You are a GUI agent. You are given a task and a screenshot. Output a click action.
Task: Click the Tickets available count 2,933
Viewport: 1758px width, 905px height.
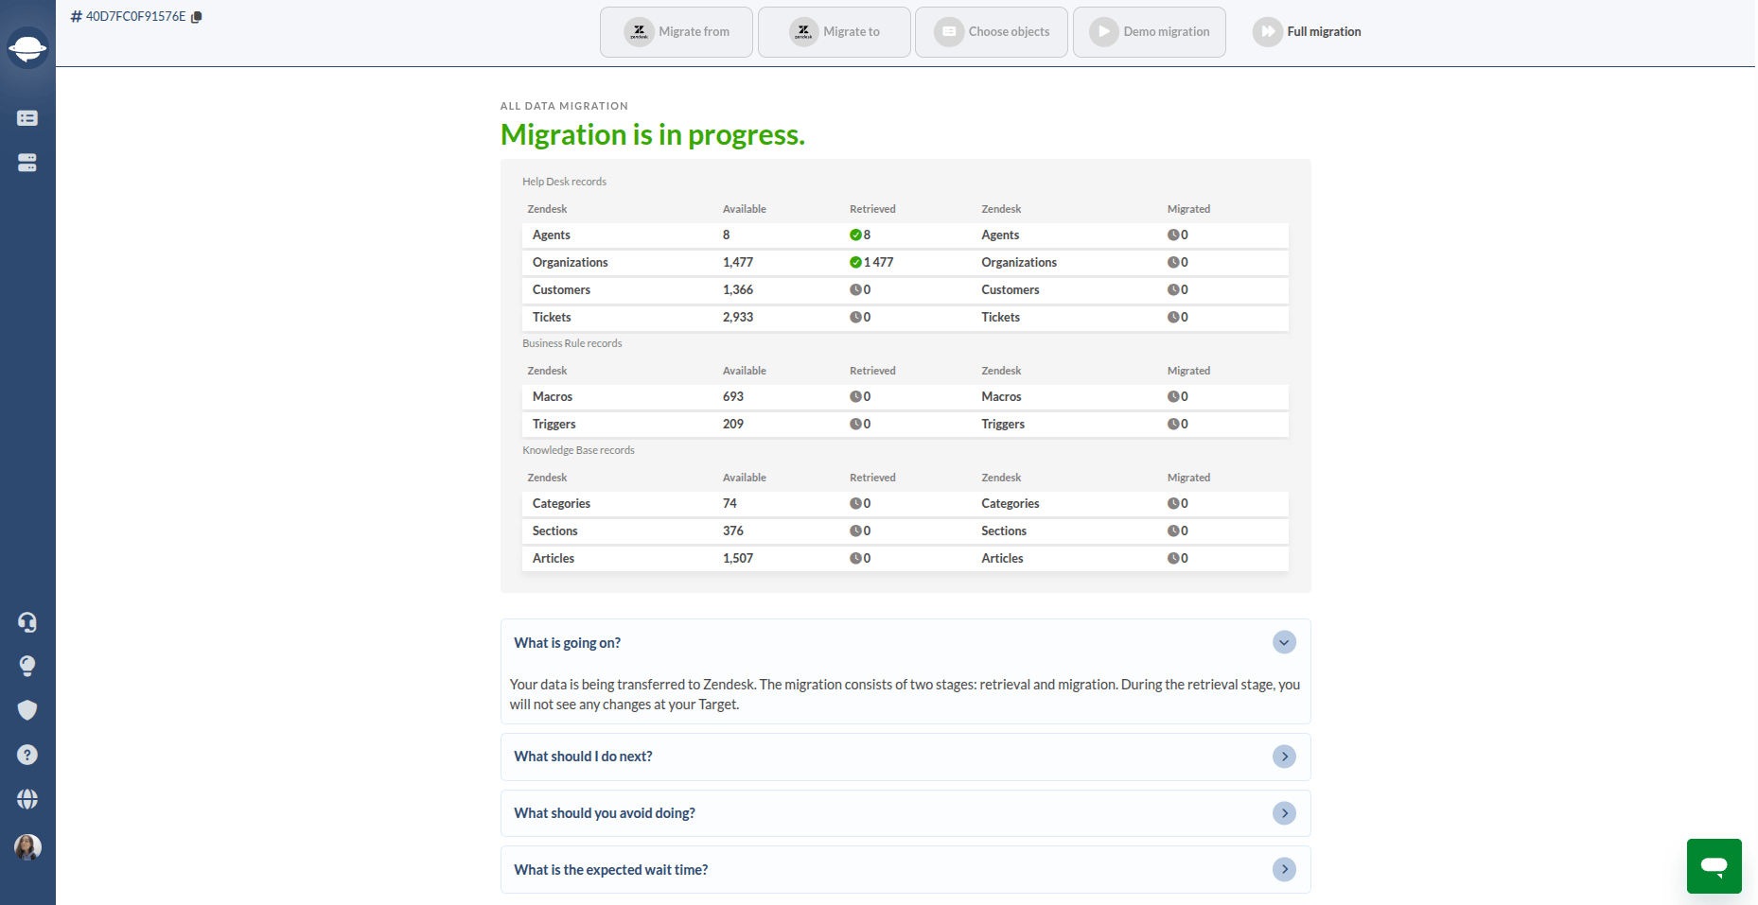[x=738, y=317]
